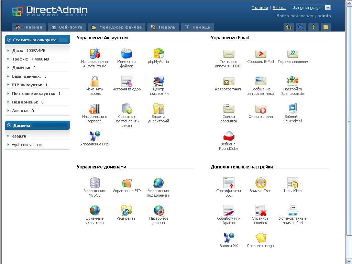Open the Change language dropdown
This screenshot has width=352, height=264.
coord(310,8)
